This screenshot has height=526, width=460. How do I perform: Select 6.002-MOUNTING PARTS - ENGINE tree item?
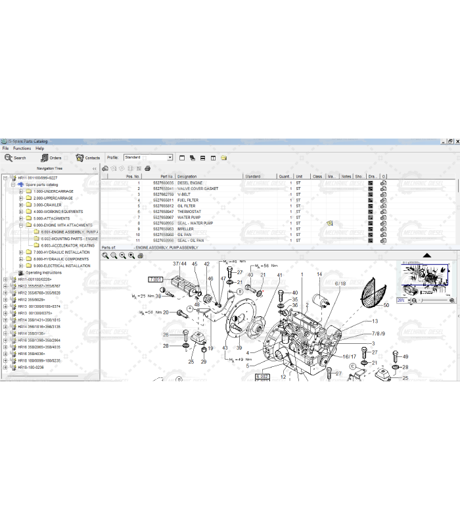68,239
